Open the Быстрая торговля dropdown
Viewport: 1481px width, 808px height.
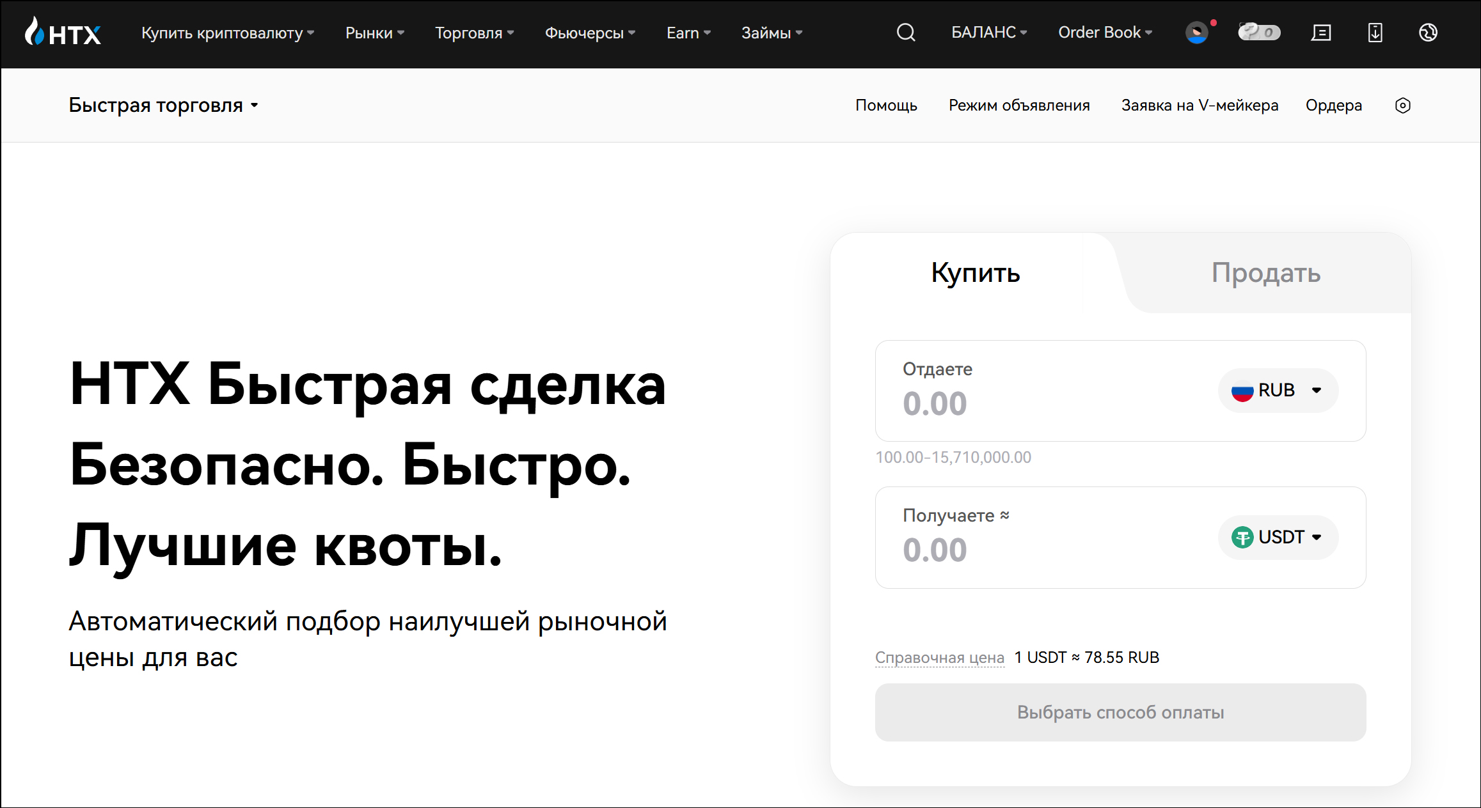coord(163,105)
